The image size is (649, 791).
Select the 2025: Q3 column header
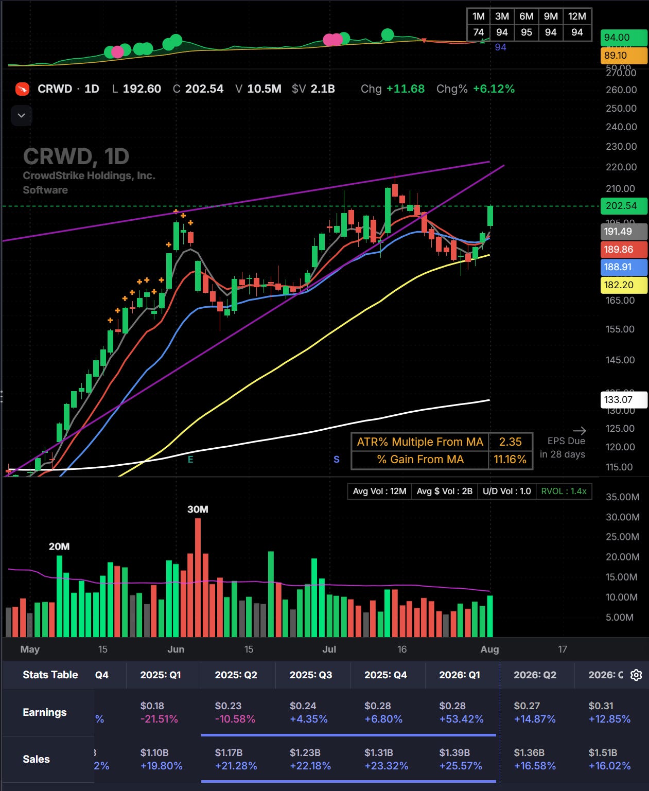(311, 675)
